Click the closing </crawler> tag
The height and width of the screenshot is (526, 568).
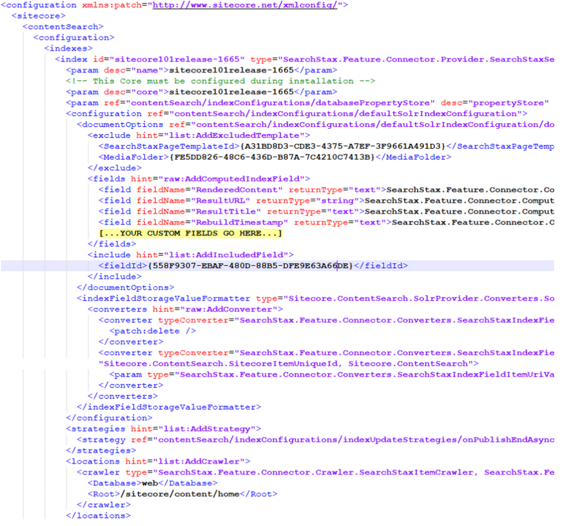(x=104, y=505)
